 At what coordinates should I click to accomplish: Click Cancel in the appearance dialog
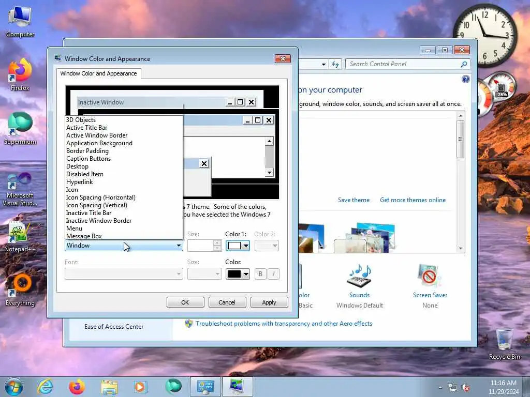pos(227,302)
